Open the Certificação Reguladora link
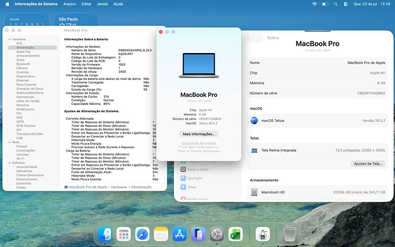This screenshot has height=247, width=395. 199,143
